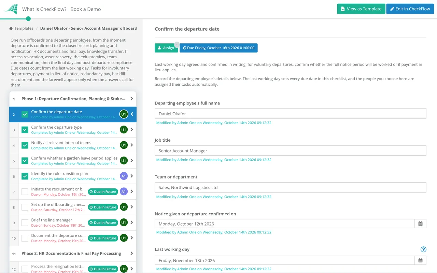Close the open Confirm the departure date chevron
437x273 pixels.
pos(132,114)
